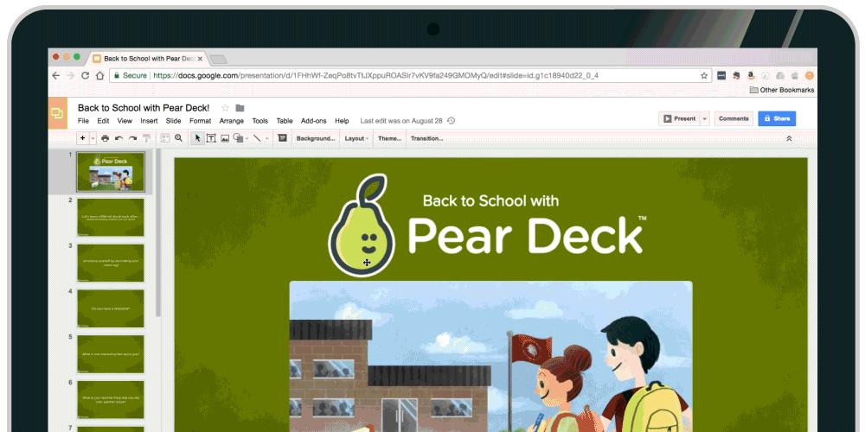The width and height of the screenshot is (865, 432).
Task: Select the text box tool
Action: coord(211,138)
